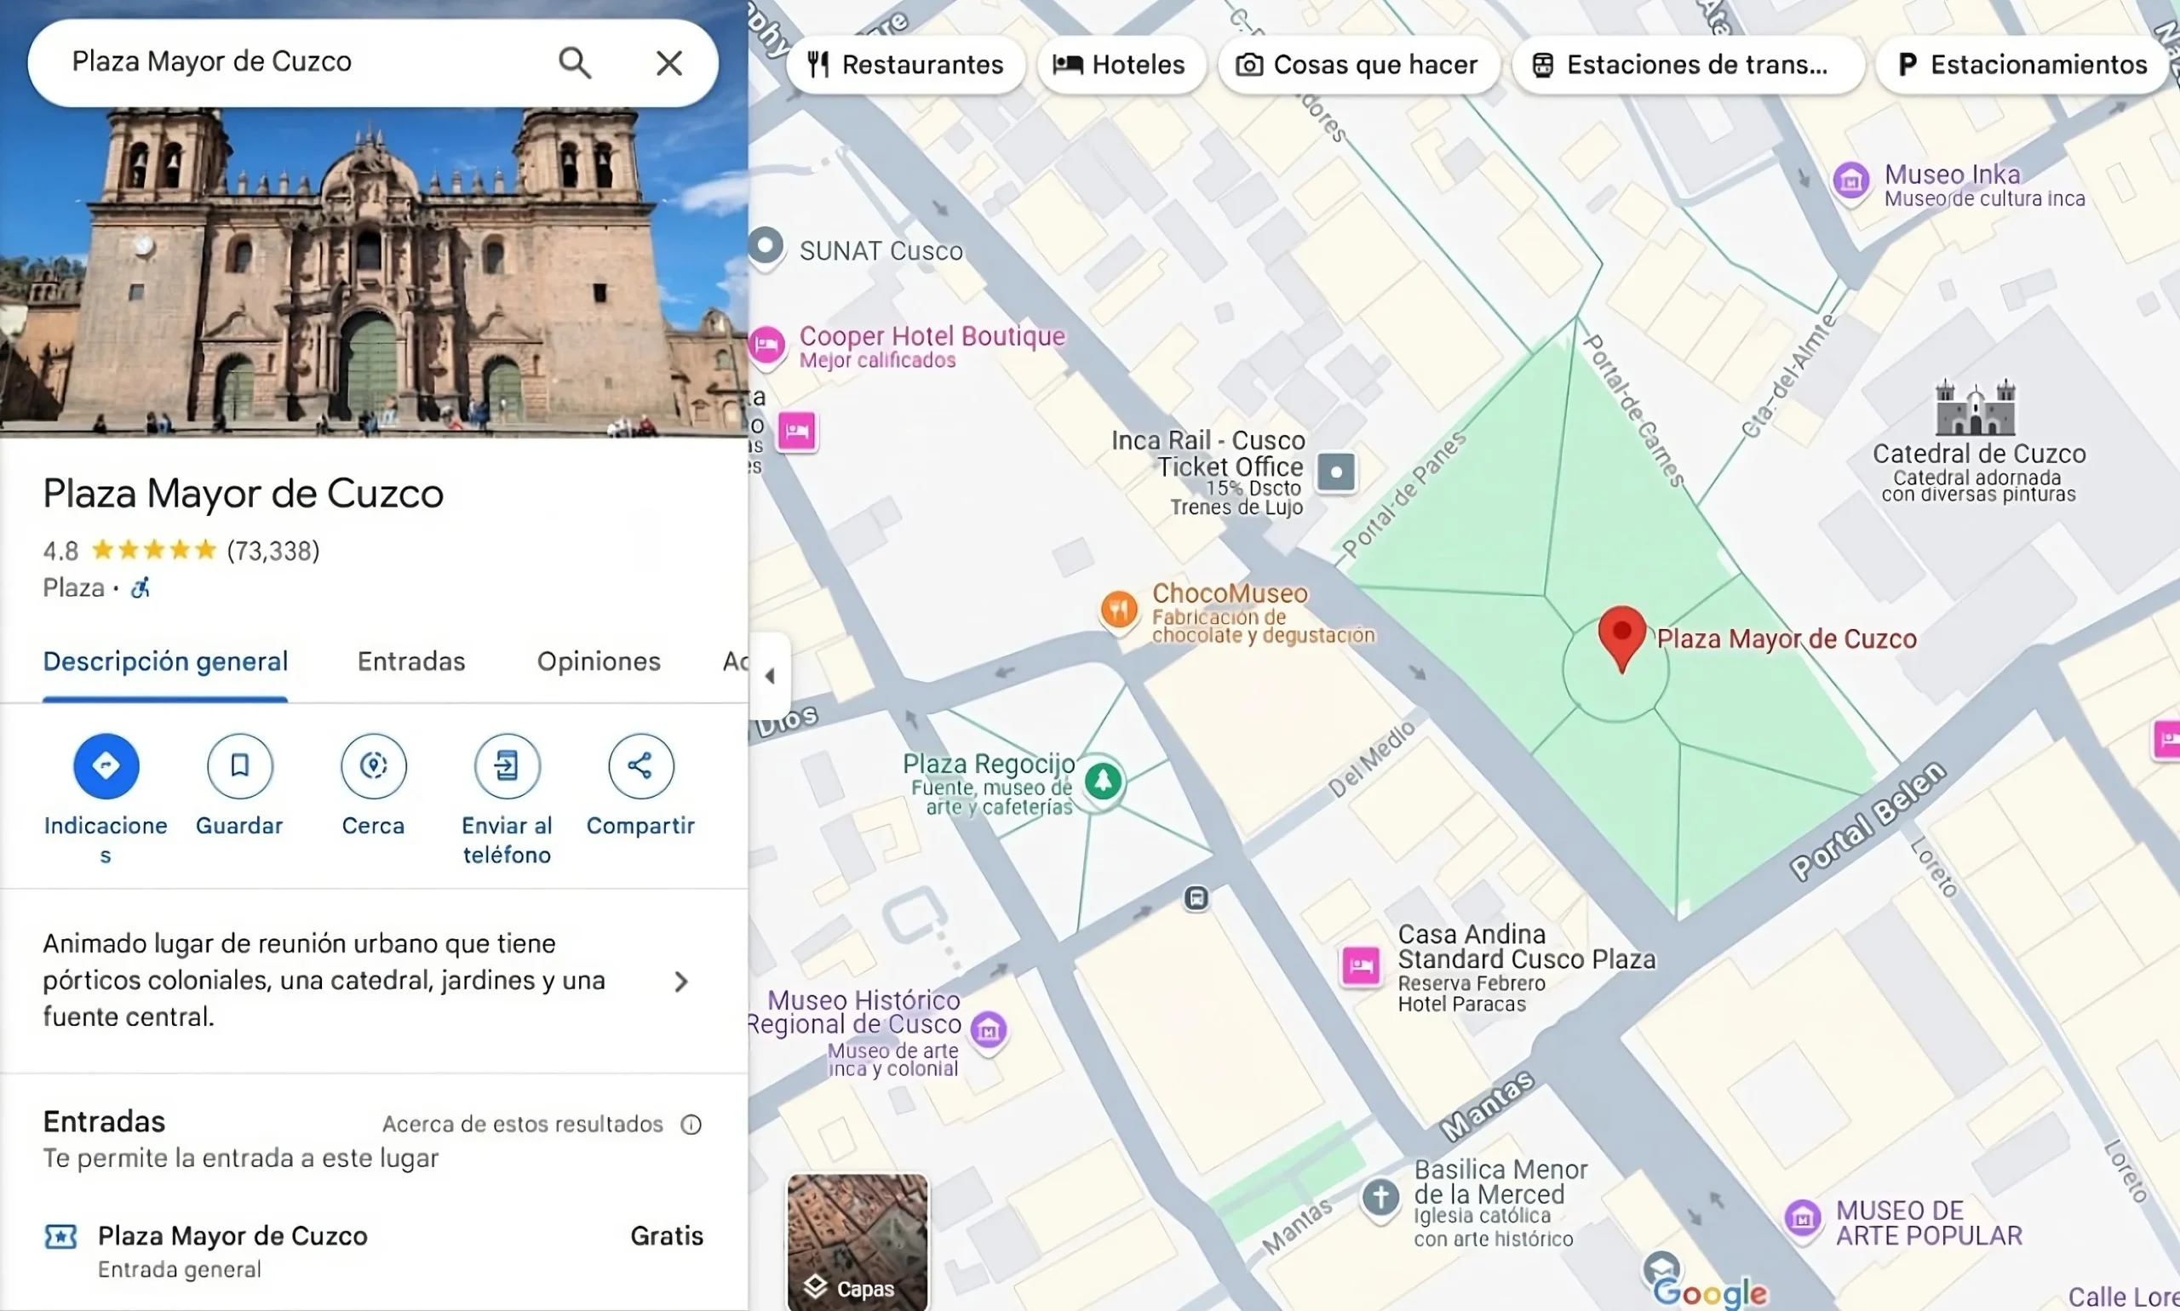
Task: Collapse the place info panel
Action: click(770, 675)
